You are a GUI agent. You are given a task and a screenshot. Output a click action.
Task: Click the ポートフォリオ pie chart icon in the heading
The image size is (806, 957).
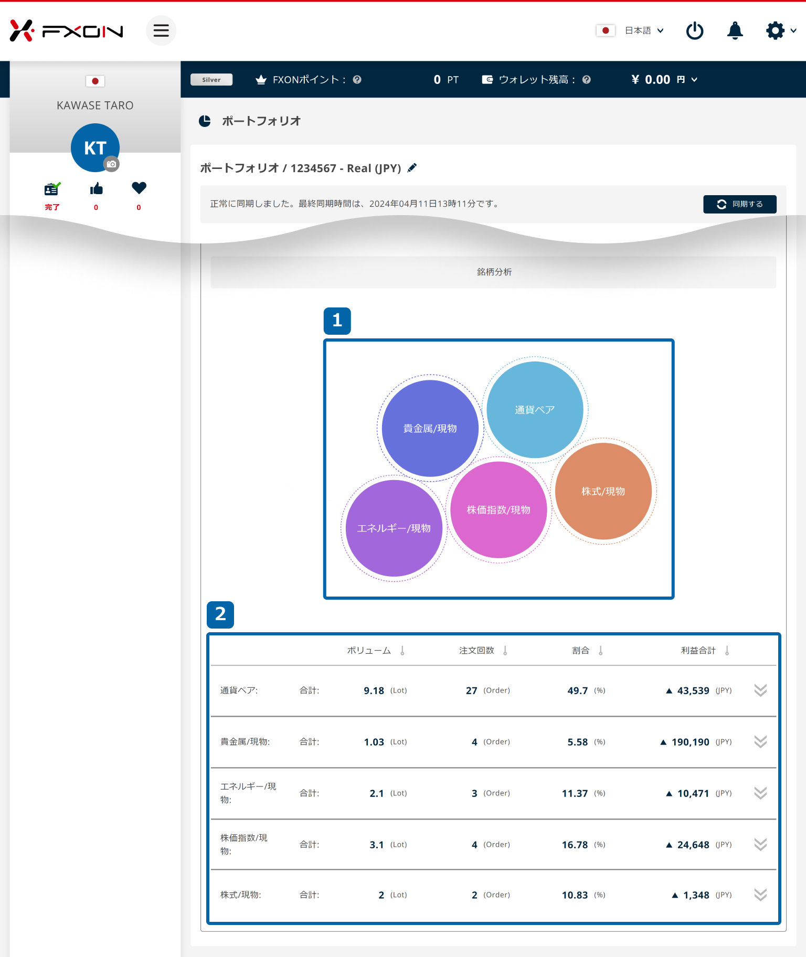205,121
